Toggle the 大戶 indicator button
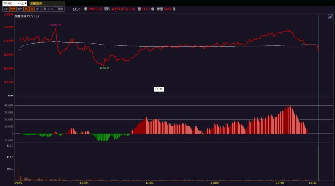335x186 pixels. click(13, 8)
